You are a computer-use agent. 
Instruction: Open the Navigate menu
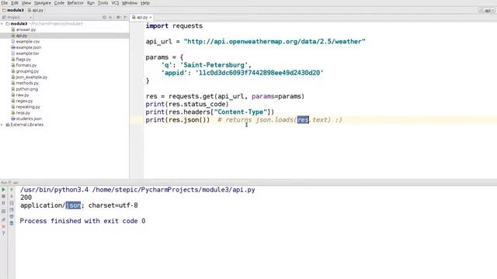tap(43, 3)
